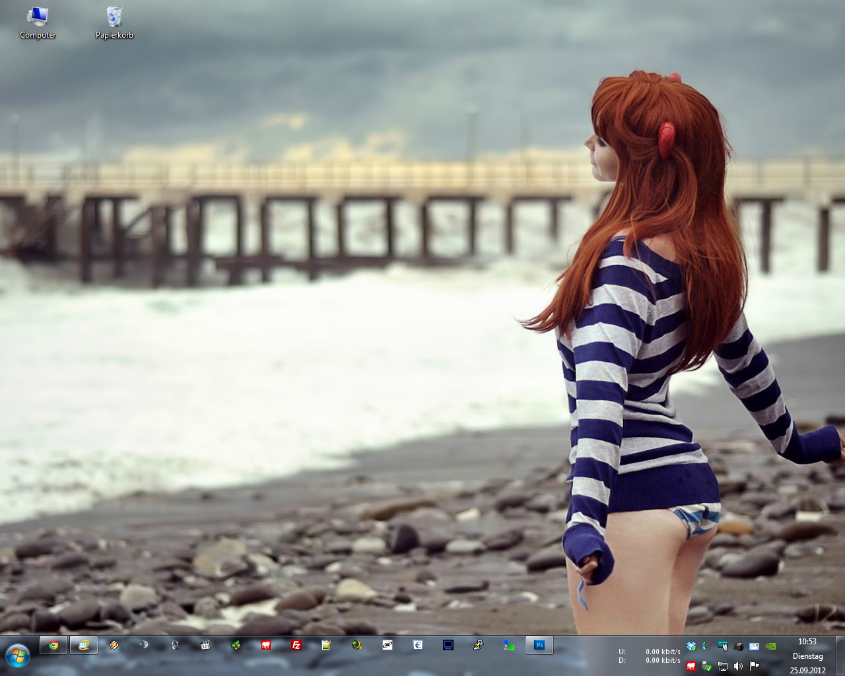The width and height of the screenshot is (845, 676).
Task: Launch FileZilla from the taskbar
Action: point(296,645)
